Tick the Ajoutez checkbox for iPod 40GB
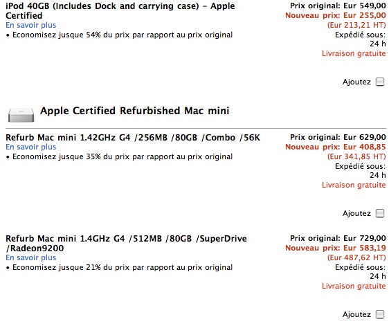Screen dimensions: 389x326 click(x=380, y=82)
